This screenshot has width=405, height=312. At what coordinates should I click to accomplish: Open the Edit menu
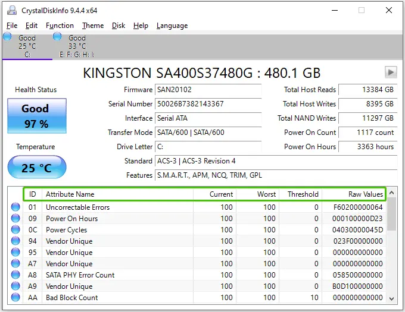click(x=32, y=26)
